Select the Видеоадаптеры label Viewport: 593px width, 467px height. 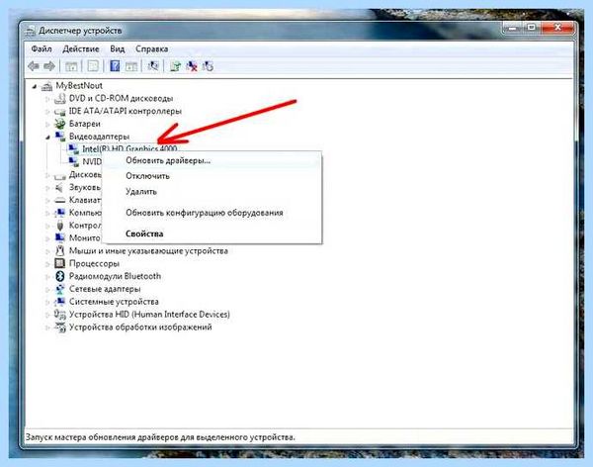[x=99, y=137]
